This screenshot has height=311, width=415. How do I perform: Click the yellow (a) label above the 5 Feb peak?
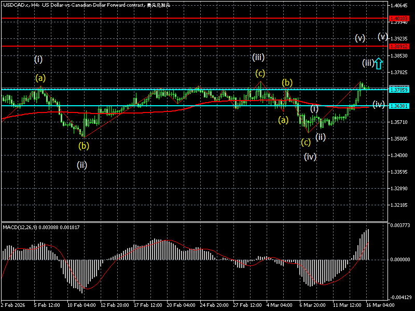tap(40, 78)
